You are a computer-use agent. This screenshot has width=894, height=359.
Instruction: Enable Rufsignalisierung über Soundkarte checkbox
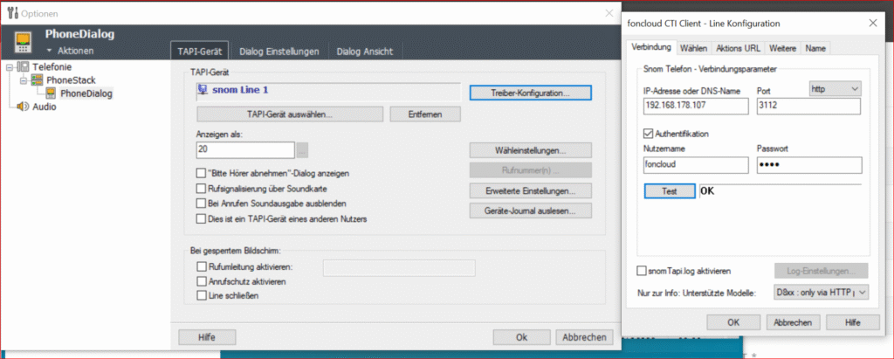200,188
